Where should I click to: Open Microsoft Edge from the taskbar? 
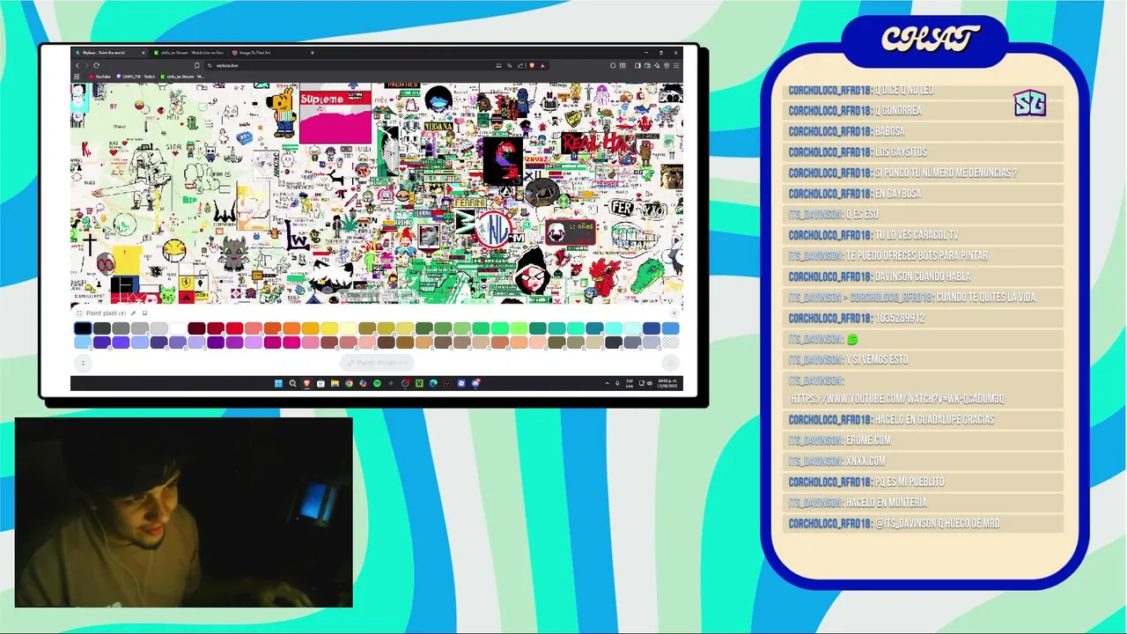(x=433, y=383)
